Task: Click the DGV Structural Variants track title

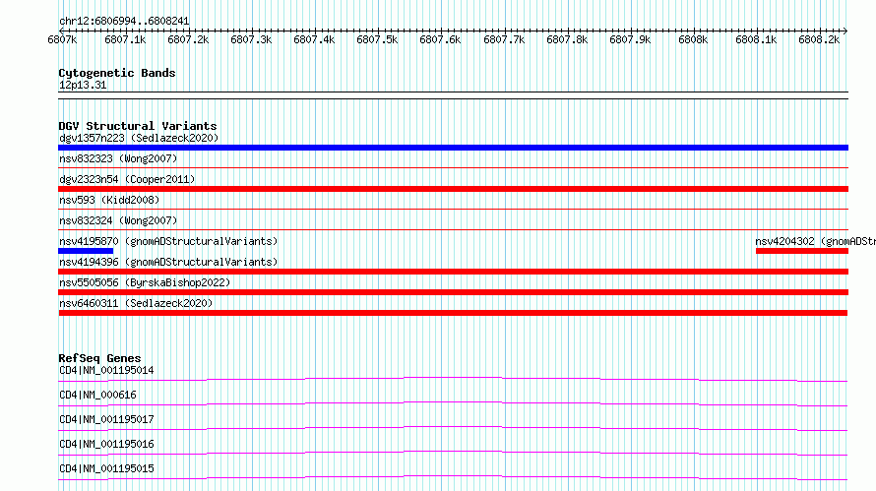Action: [138, 126]
